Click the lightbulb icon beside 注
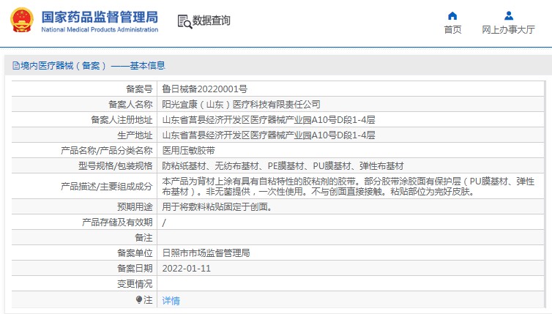The image size is (552, 314). point(138,300)
